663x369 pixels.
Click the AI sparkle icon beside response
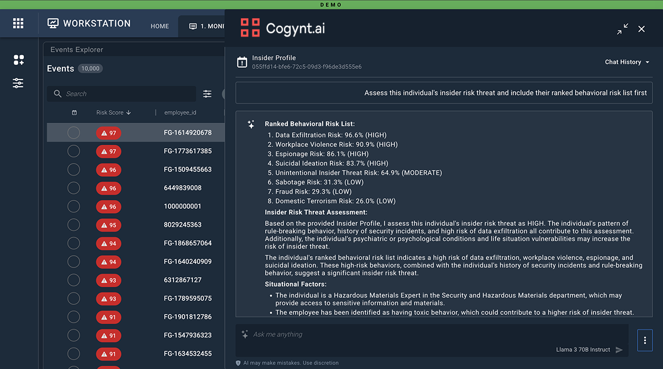click(251, 124)
